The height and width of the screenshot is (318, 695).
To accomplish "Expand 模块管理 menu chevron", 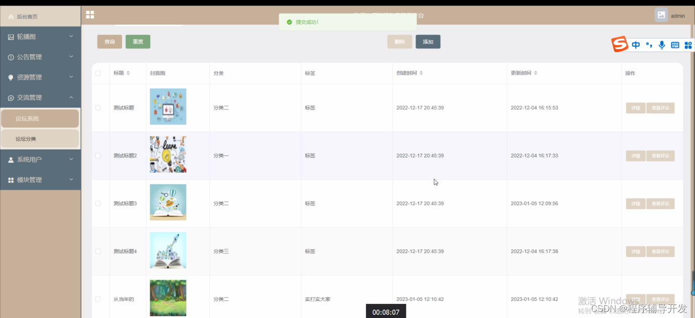I will pyautogui.click(x=71, y=180).
